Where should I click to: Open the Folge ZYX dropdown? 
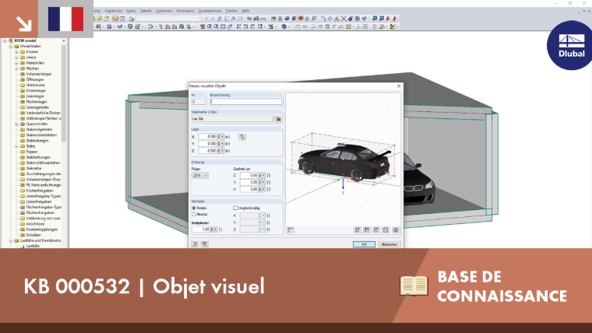pyautogui.click(x=199, y=175)
